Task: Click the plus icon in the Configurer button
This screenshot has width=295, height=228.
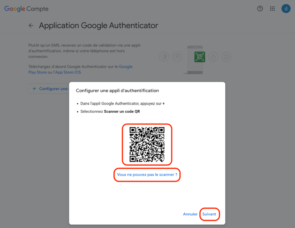Action: click(34, 89)
